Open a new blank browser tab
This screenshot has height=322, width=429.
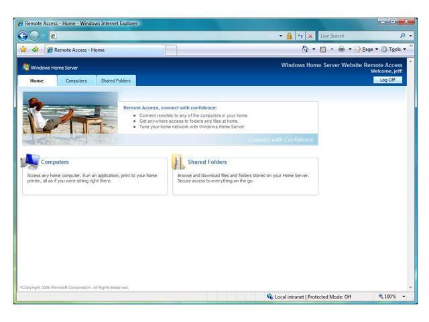tap(171, 50)
